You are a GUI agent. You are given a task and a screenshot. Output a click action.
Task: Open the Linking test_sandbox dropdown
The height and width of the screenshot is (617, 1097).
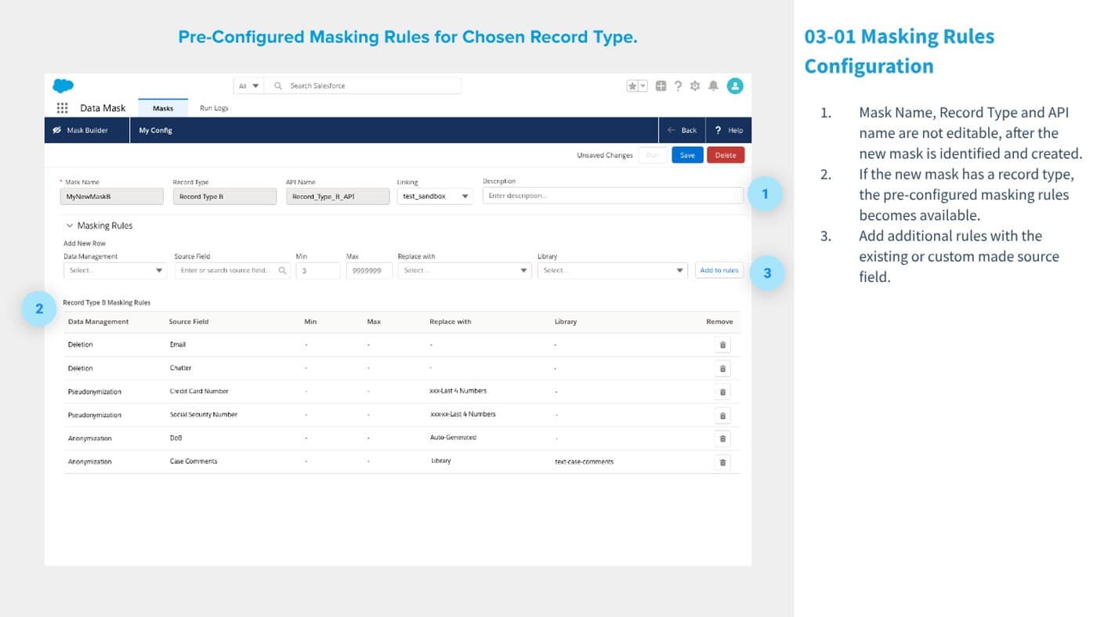(435, 197)
